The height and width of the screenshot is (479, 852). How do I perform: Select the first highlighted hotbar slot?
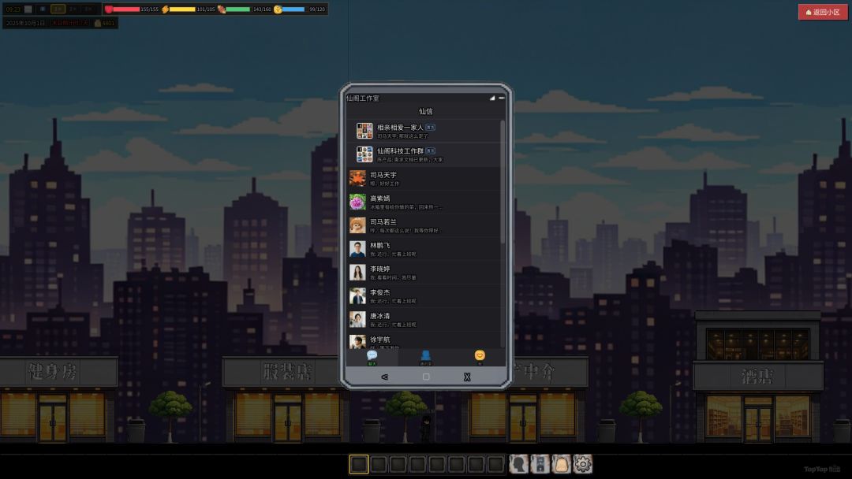[x=359, y=464]
